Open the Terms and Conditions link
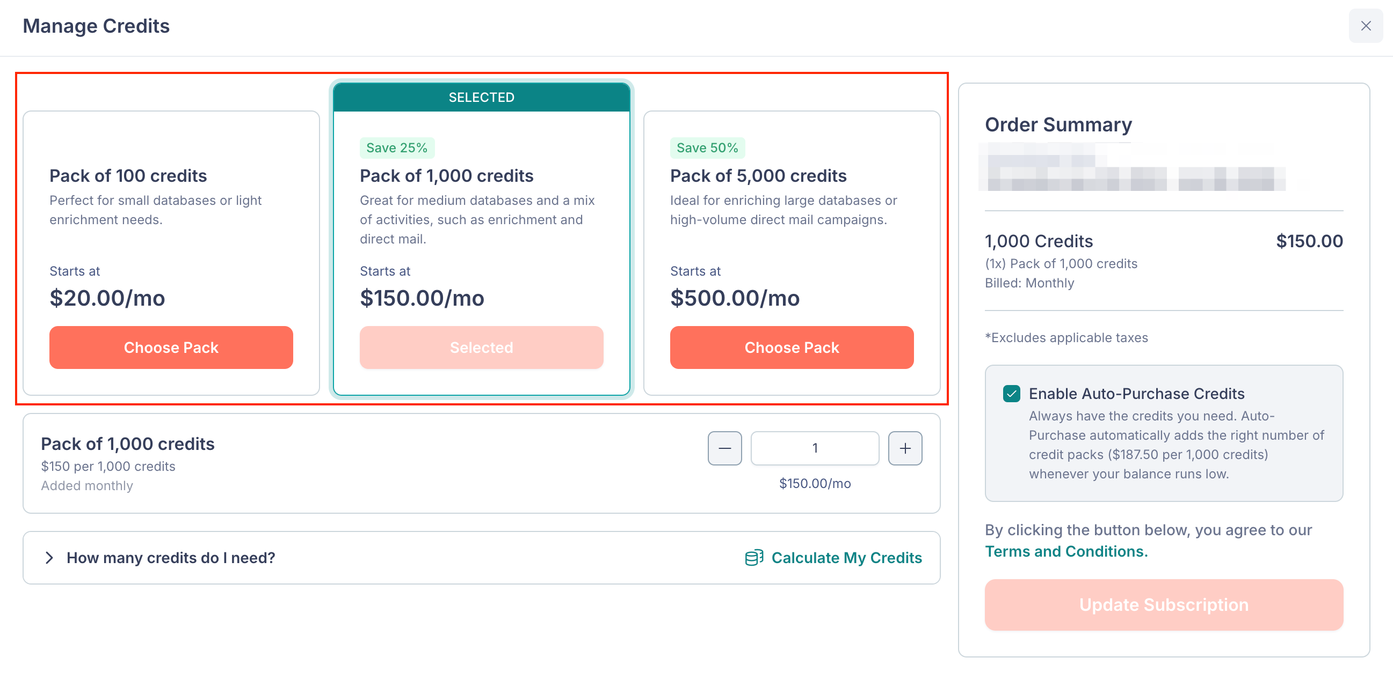The height and width of the screenshot is (680, 1393). 1066,551
